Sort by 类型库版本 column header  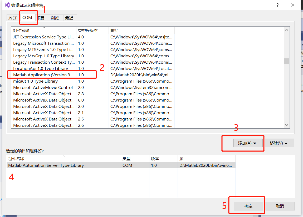88,31
